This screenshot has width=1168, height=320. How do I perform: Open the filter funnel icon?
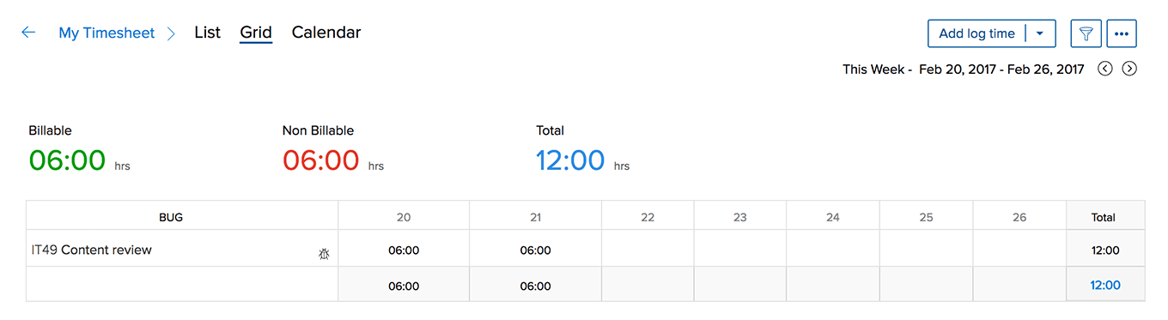[x=1086, y=33]
